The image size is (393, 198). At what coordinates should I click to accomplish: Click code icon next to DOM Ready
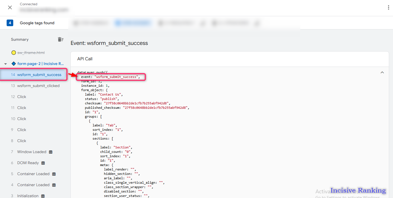[x=43, y=163]
